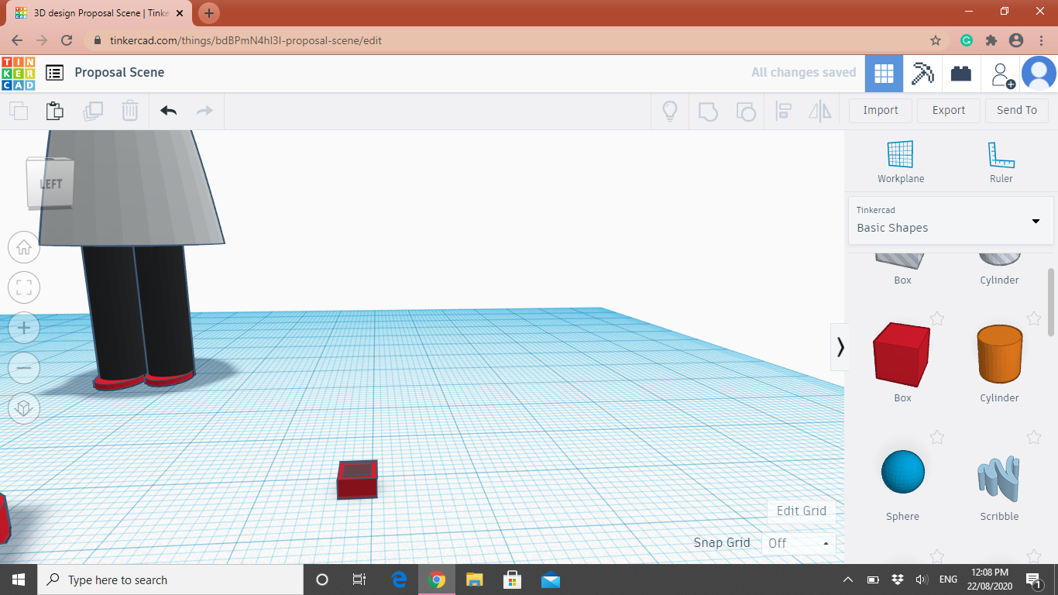Open the Snap Grid dropdown
Screen dimensions: 1058x595
point(799,543)
